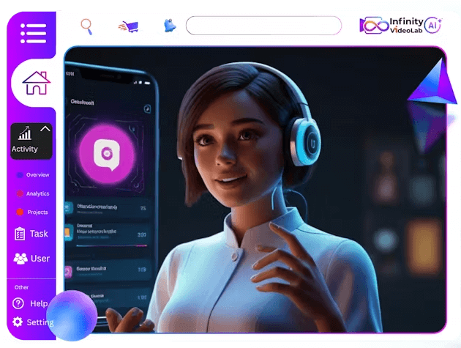Collapse the Activity section chevron

pos(45,129)
